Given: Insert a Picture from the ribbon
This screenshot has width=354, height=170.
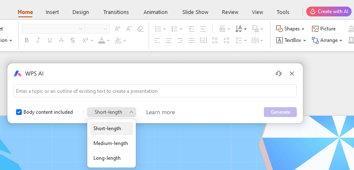Looking at the screenshot, I should pos(324,29).
